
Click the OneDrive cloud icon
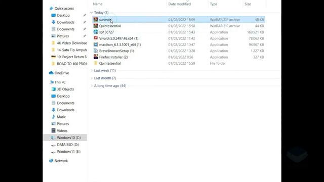[51, 73]
